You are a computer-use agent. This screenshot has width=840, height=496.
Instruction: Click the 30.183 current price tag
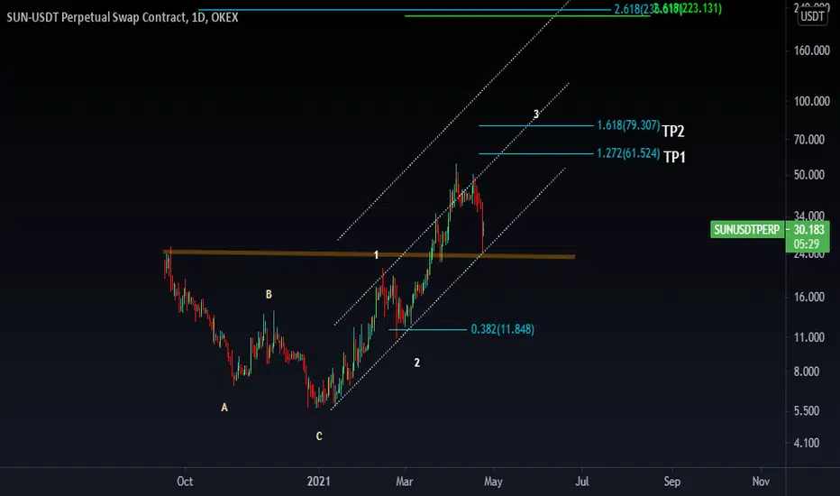(809, 230)
